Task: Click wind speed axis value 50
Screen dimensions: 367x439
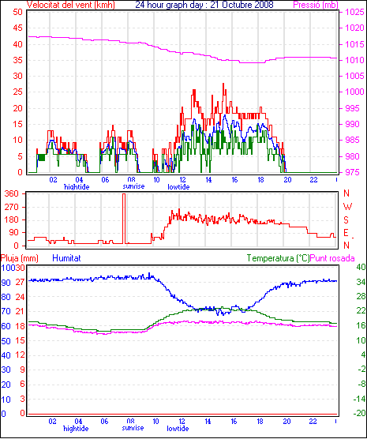Action: [x=17, y=12]
